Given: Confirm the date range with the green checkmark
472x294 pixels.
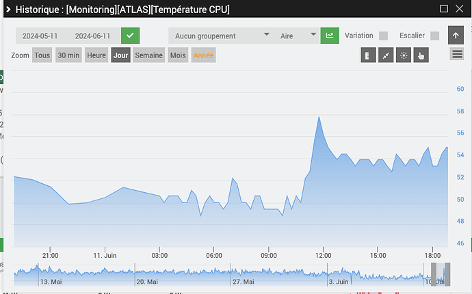Looking at the screenshot, I should (x=131, y=36).
